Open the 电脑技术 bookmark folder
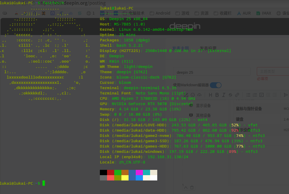Viewport: 289px width, 194px height. click(x=133, y=13)
